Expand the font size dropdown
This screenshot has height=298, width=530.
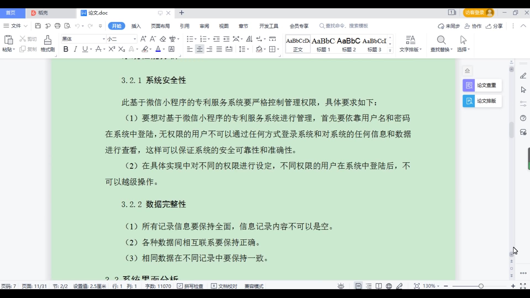135,39
